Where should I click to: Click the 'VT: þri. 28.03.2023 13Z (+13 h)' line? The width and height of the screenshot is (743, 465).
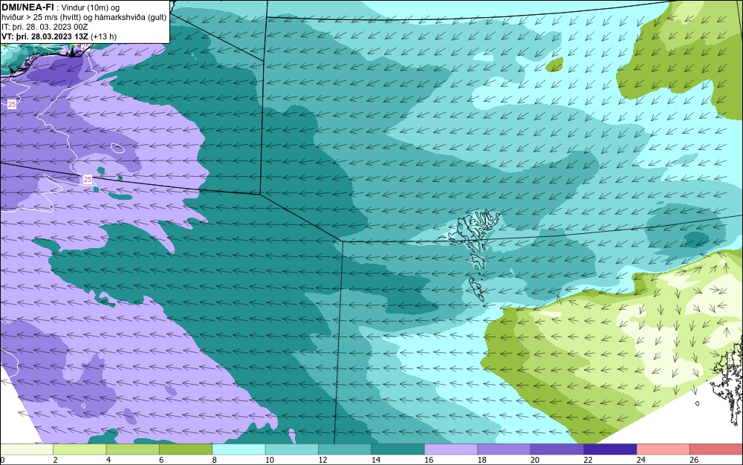pyautogui.click(x=59, y=36)
